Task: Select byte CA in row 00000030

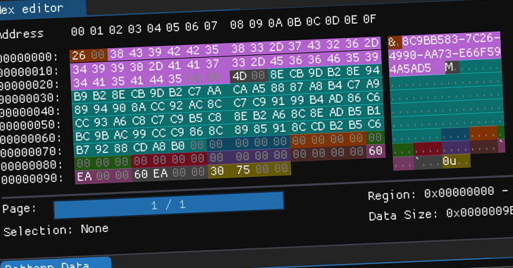Action: coord(240,90)
